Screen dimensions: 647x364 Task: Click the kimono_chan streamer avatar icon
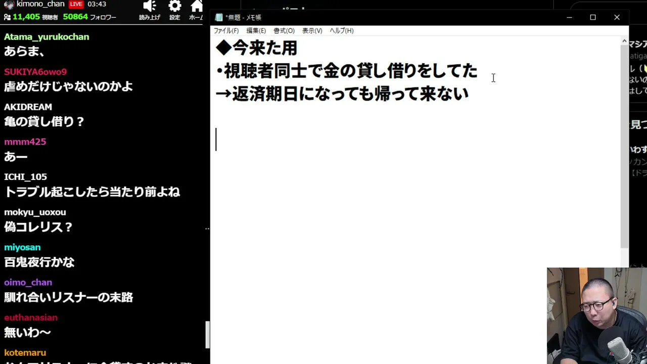click(x=9, y=5)
